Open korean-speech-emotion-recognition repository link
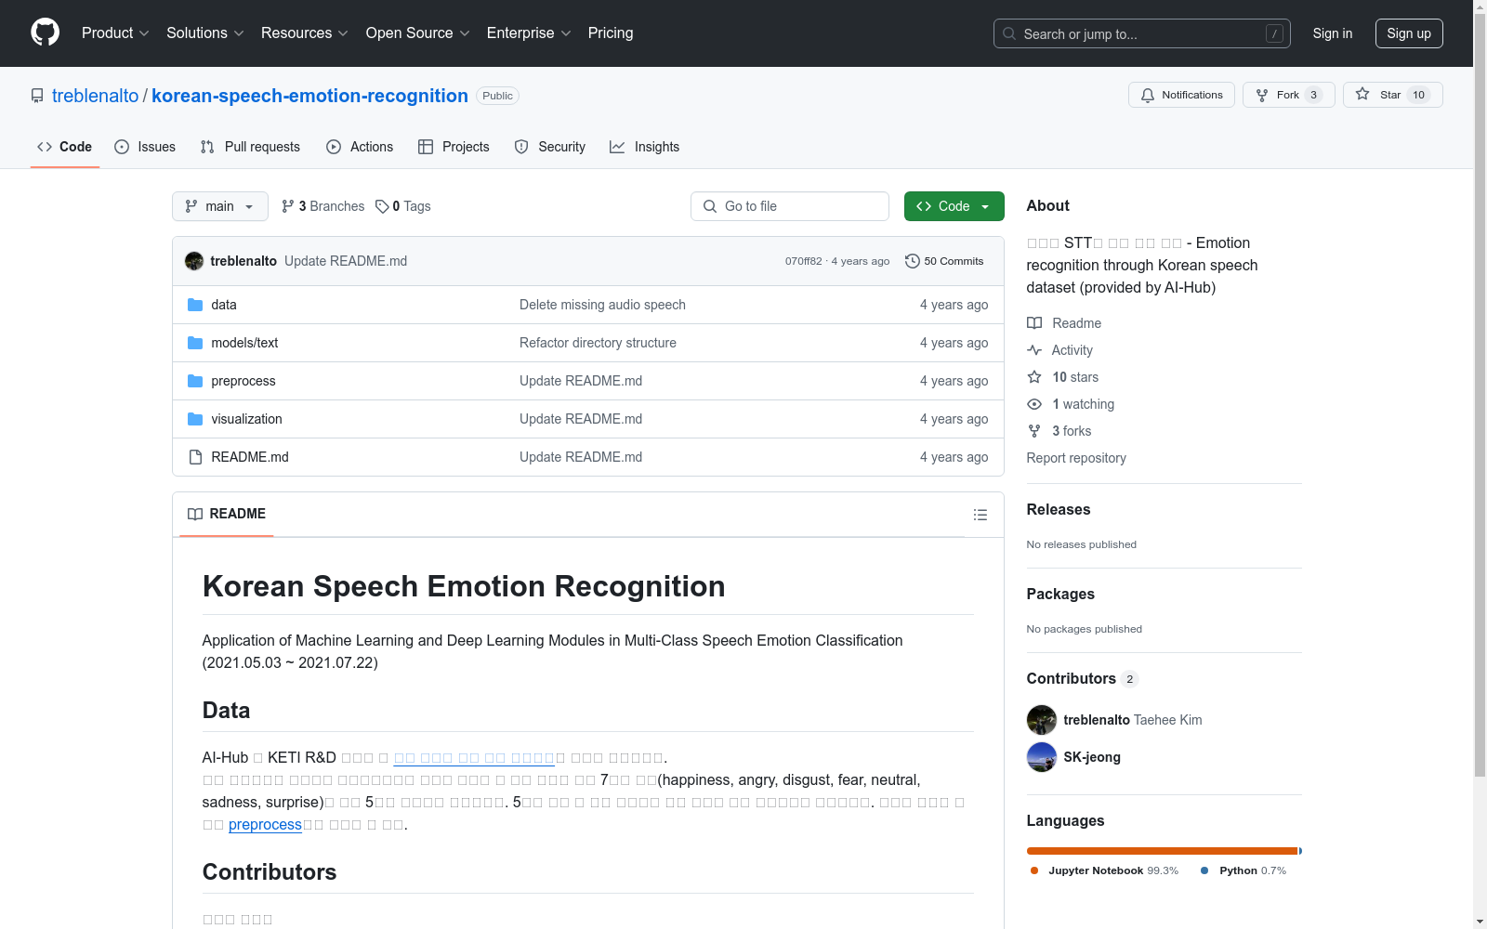 pyautogui.click(x=309, y=96)
